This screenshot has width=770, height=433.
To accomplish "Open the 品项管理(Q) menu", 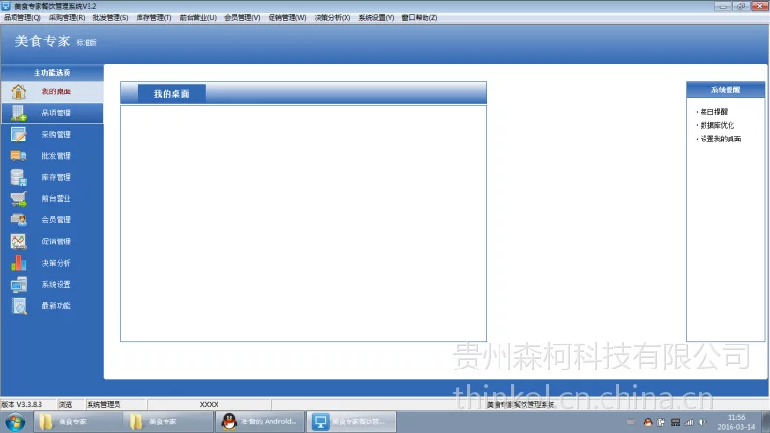I will coord(22,17).
